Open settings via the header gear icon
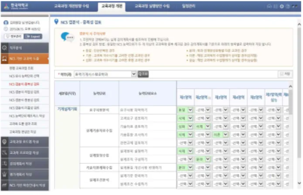 tap(282, 7)
